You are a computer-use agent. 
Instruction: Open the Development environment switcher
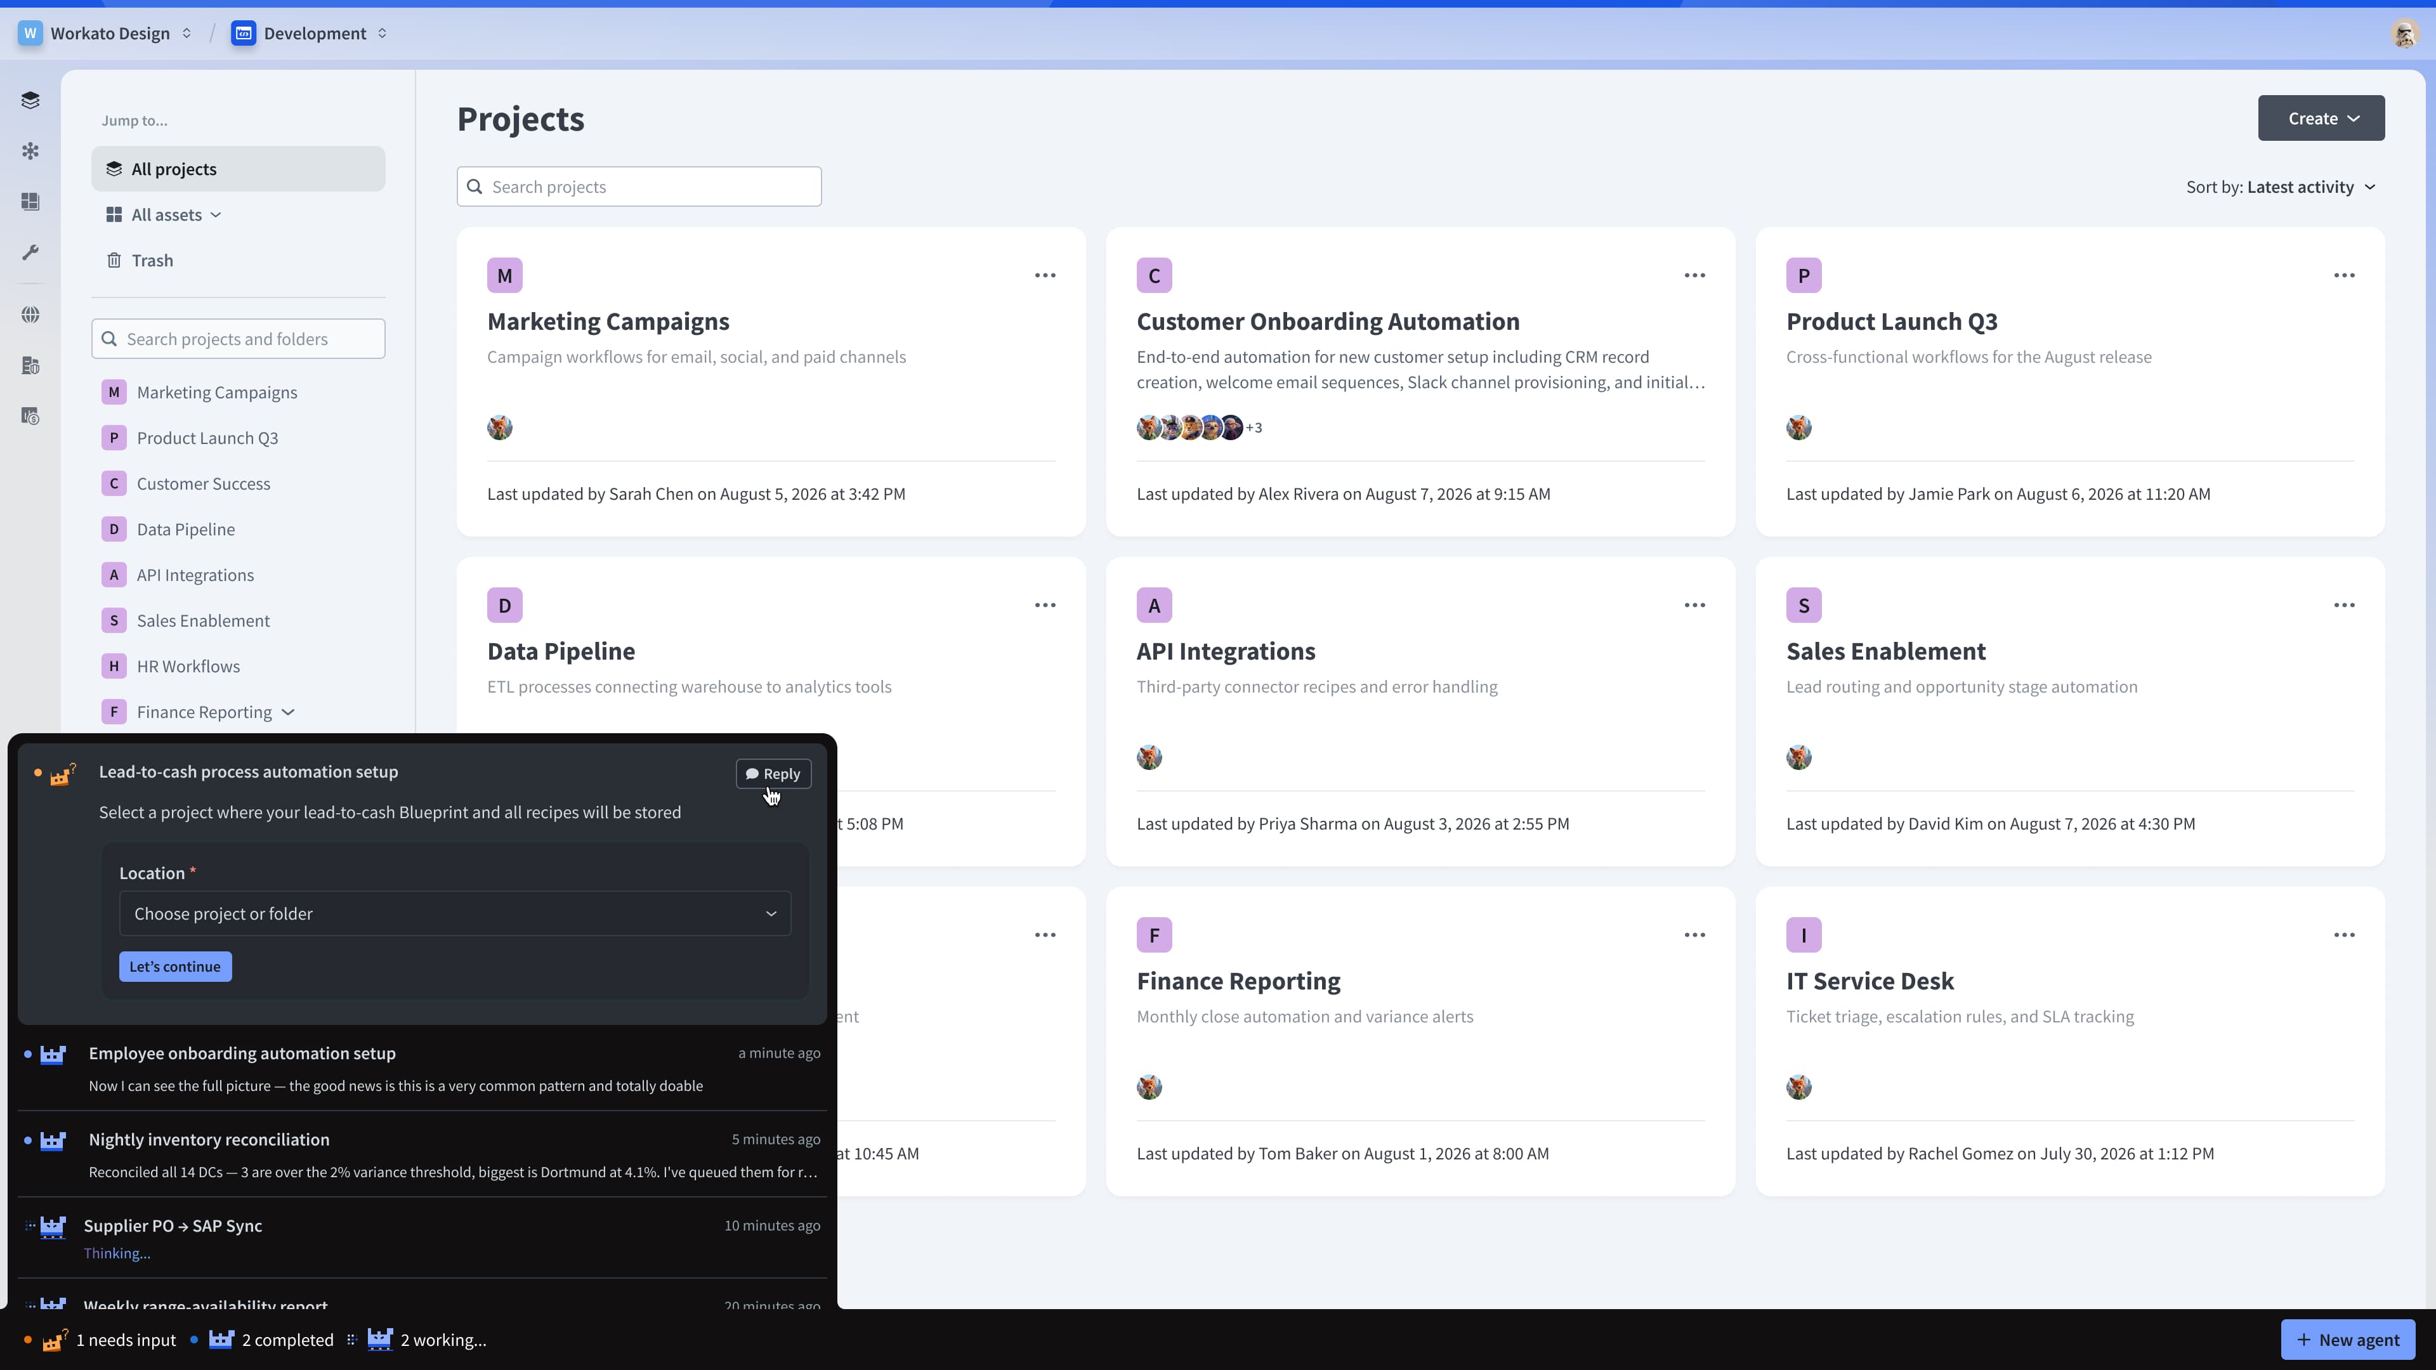pyautogui.click(x=310, y=33)
